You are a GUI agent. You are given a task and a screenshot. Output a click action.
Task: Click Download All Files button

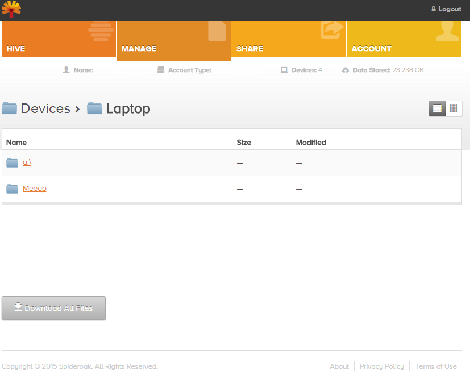tap(53, 308)
